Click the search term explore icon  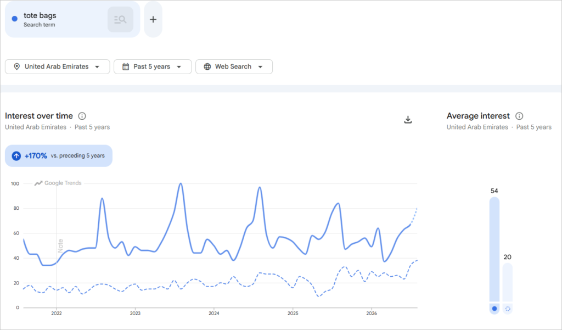(120, 19)
